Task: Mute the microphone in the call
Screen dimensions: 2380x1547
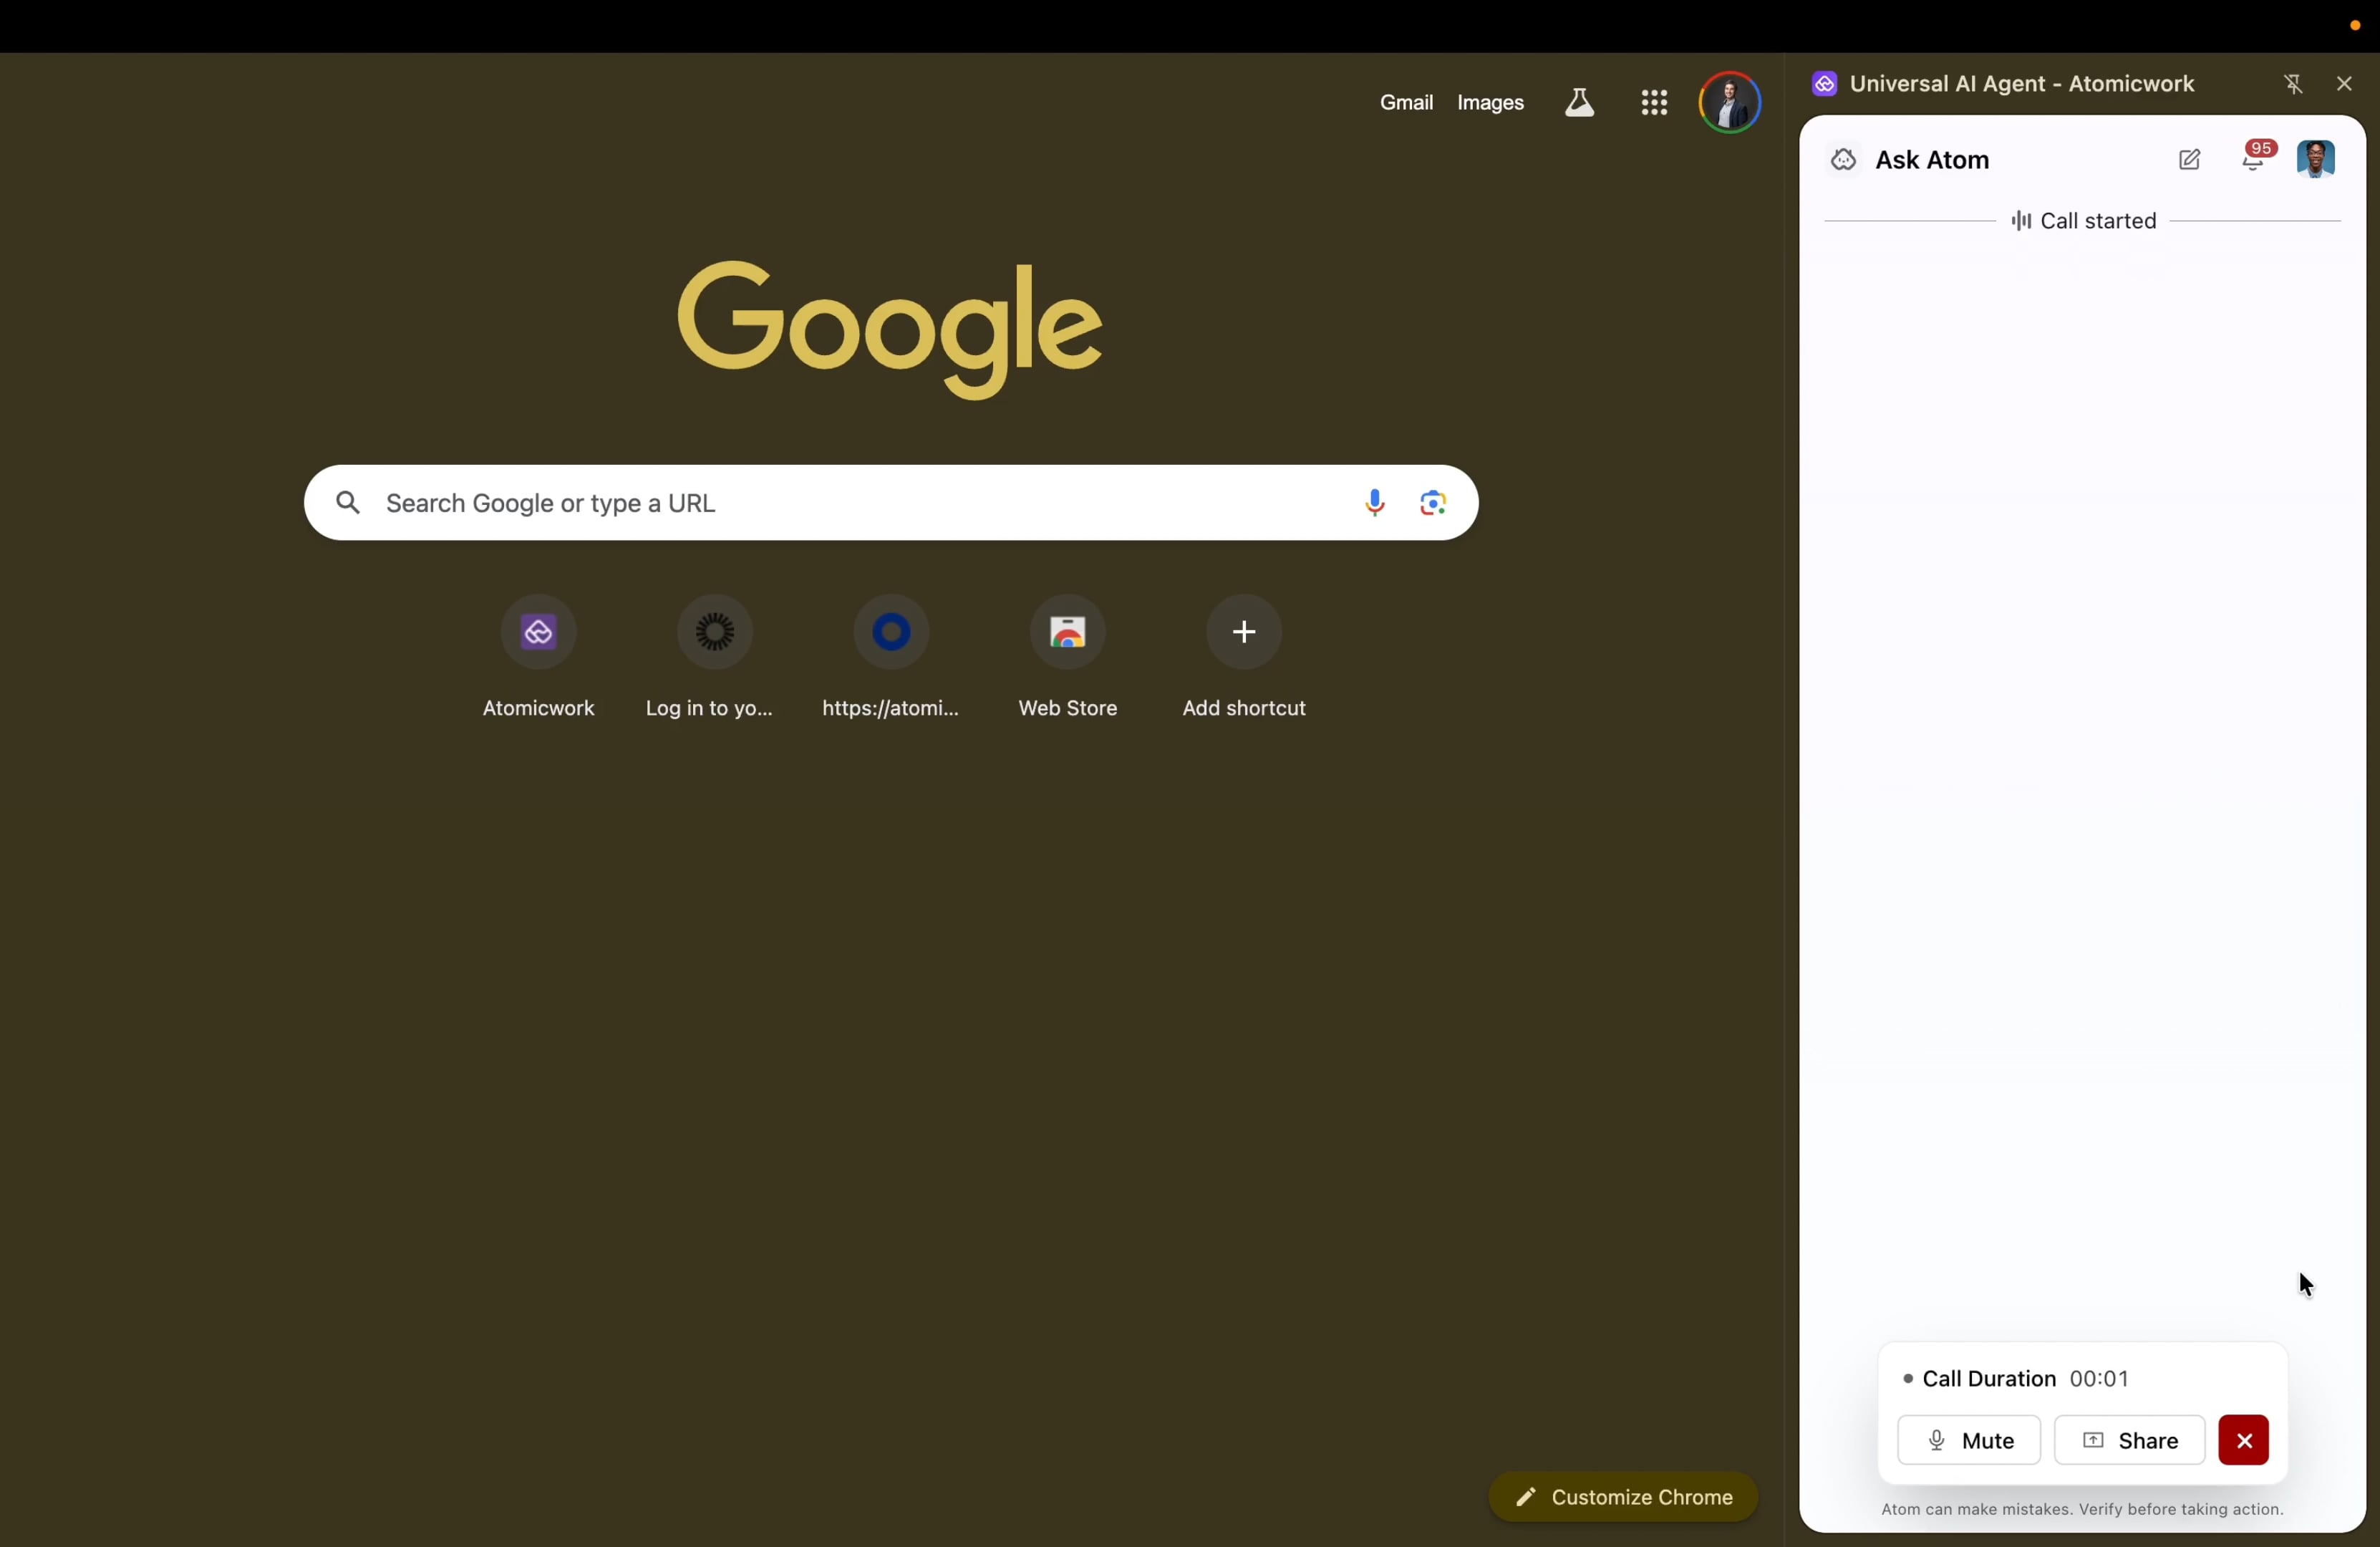Action: coord(1969,1441)
